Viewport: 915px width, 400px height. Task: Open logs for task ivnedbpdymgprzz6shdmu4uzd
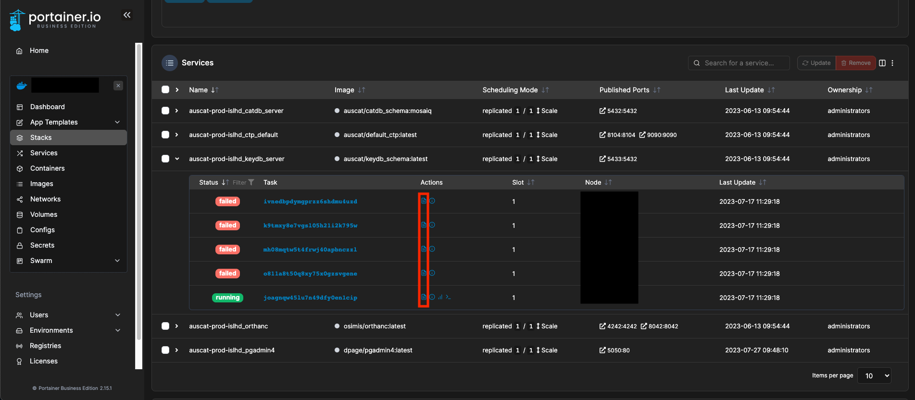[x=424, y=201]
